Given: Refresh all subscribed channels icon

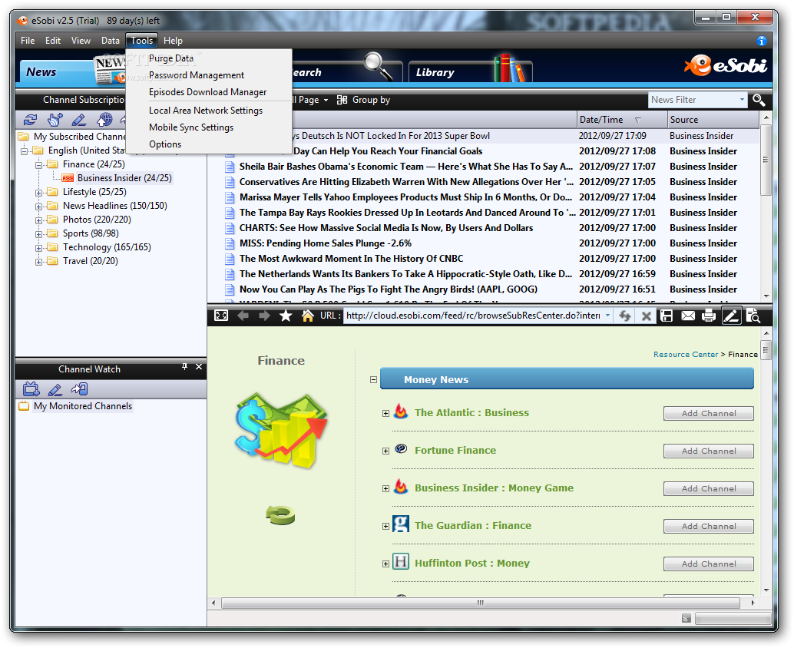Looking at the screenshot, I should [x=31, y=120].
